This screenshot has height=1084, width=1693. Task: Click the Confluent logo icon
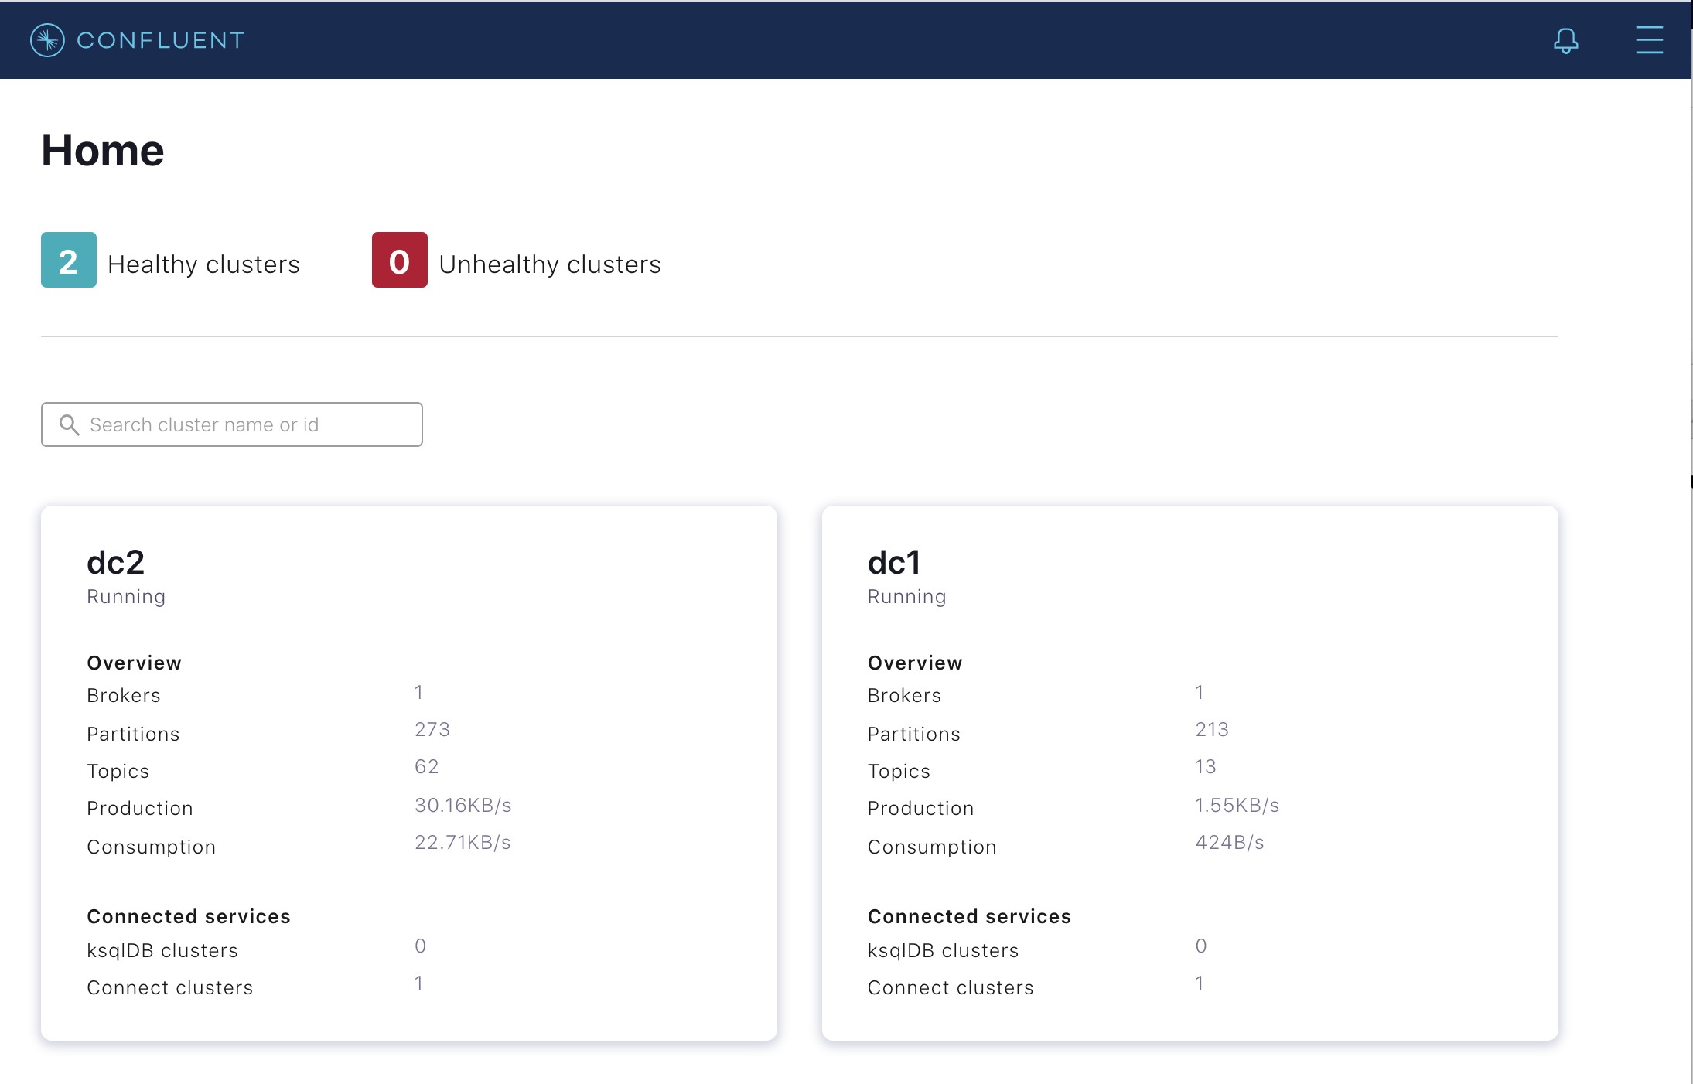47,40
